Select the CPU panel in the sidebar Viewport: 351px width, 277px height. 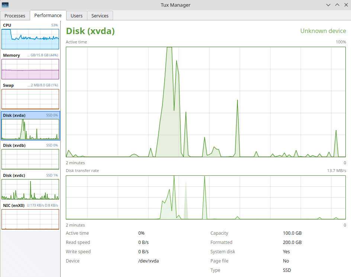[x=30, y=35]
